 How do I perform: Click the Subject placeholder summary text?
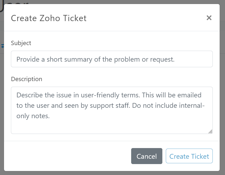pyautogui.click(x=95, y=59)
